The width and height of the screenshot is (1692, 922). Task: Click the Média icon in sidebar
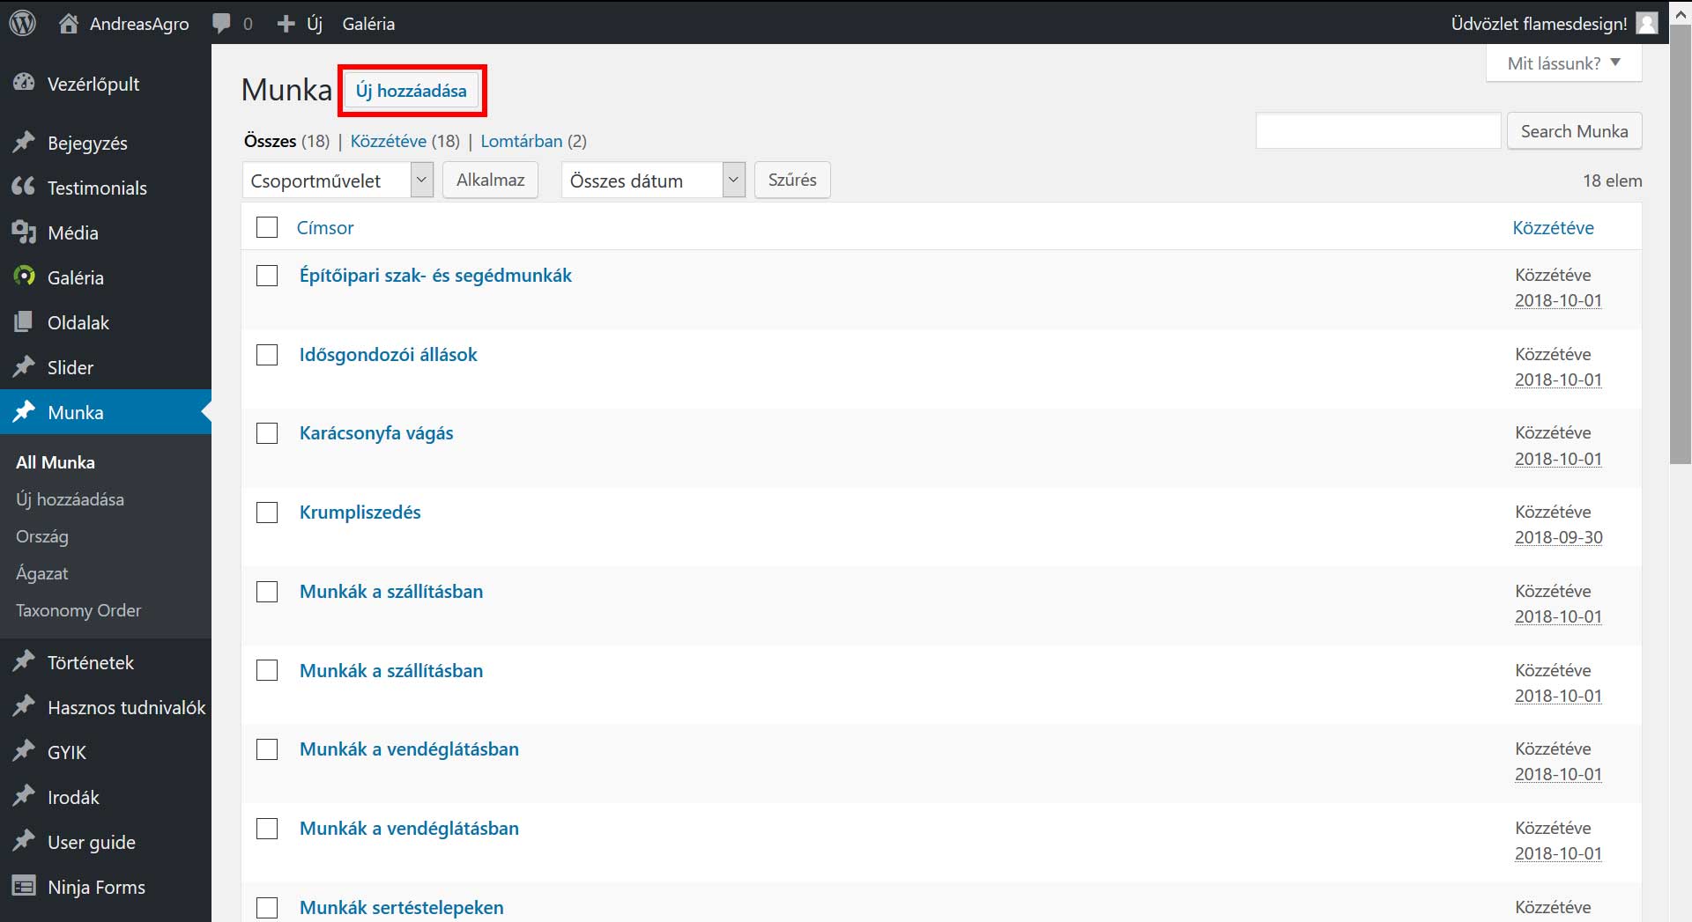tap(24, 232)
